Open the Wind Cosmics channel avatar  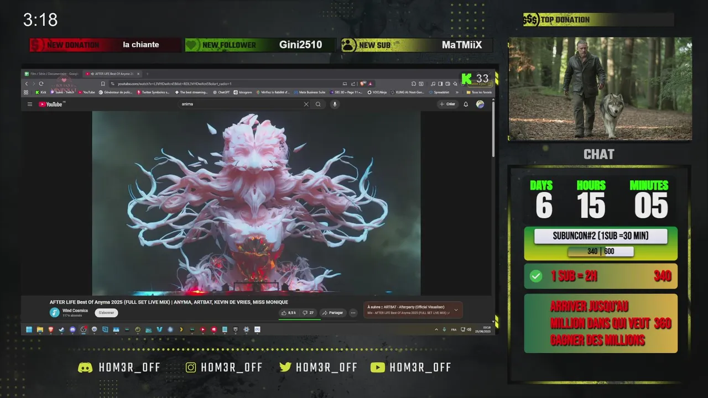pos(54,312)
